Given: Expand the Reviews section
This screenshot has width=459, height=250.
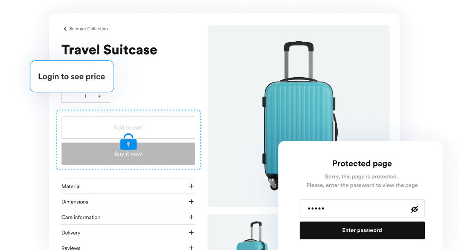Looking at the screenshot, I should click(191, 248).
